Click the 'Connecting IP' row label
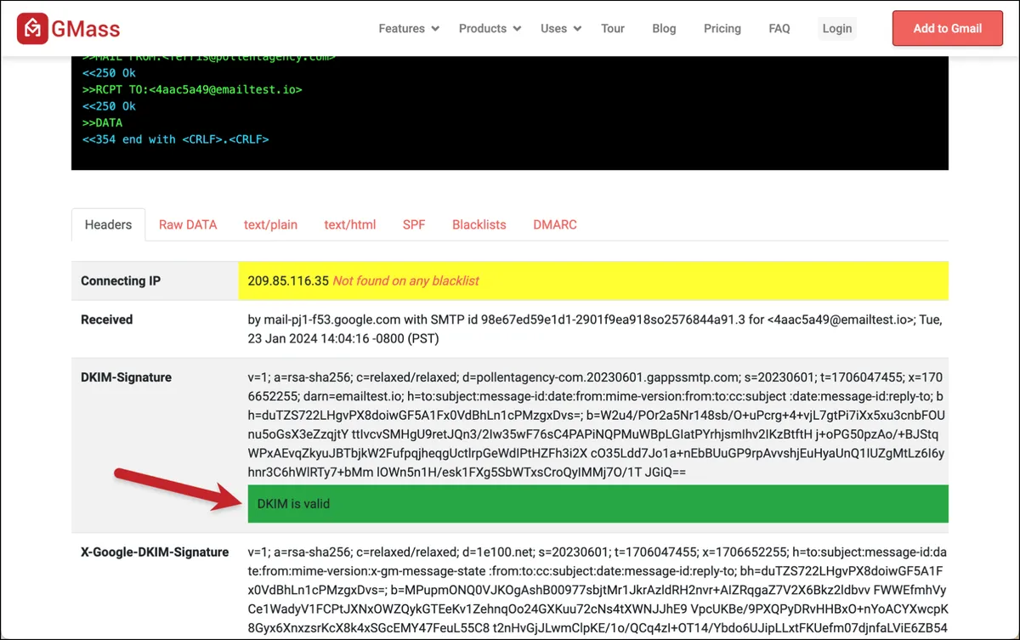The height and width of the screenshot is (640, 1020). tap(121, 280)
